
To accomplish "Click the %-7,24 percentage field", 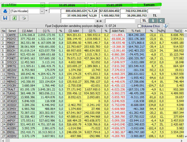I will coord(93,11).
